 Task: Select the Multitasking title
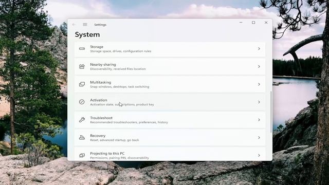pyautogui.click(x=101, y=82)
